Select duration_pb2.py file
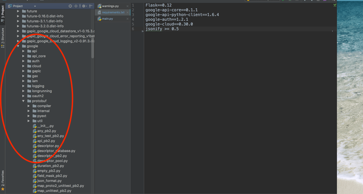 pyautogui.click(x=51, y=166)
